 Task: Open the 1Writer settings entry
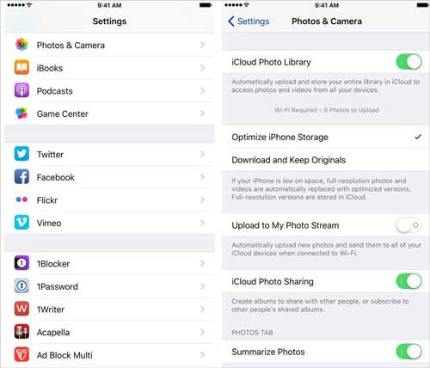point(109,309)
